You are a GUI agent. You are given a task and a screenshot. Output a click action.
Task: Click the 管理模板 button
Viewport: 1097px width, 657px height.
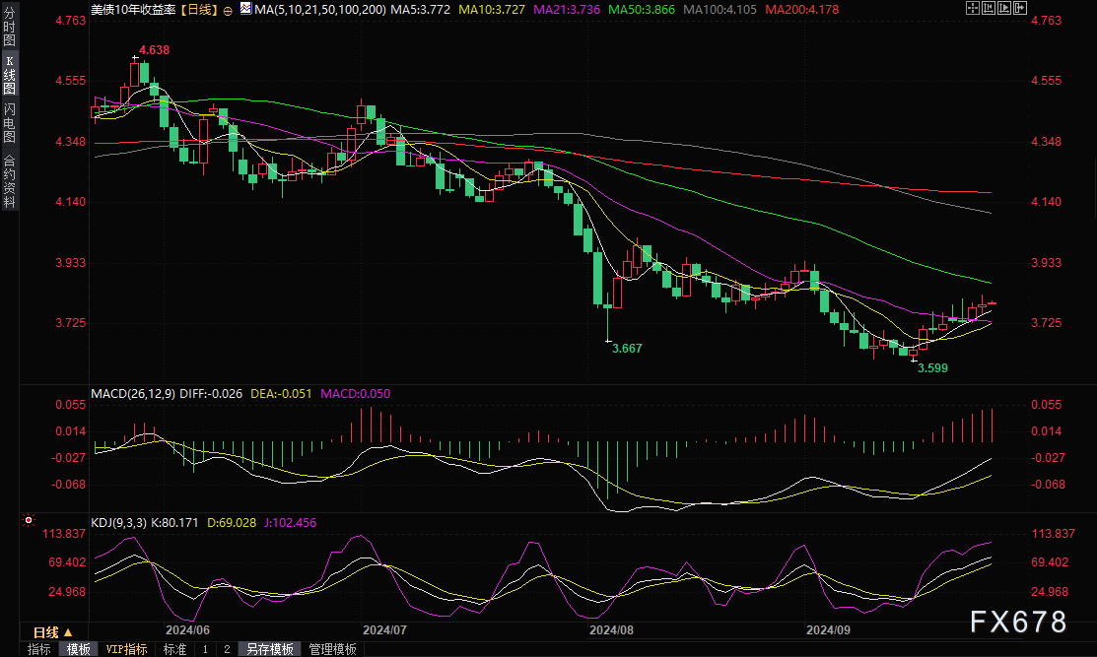[x=332, y=649]
